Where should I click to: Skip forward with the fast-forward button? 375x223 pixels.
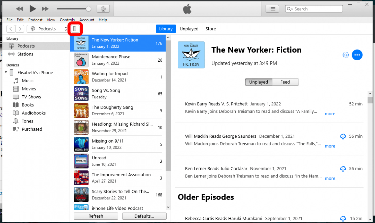point(45,9)
